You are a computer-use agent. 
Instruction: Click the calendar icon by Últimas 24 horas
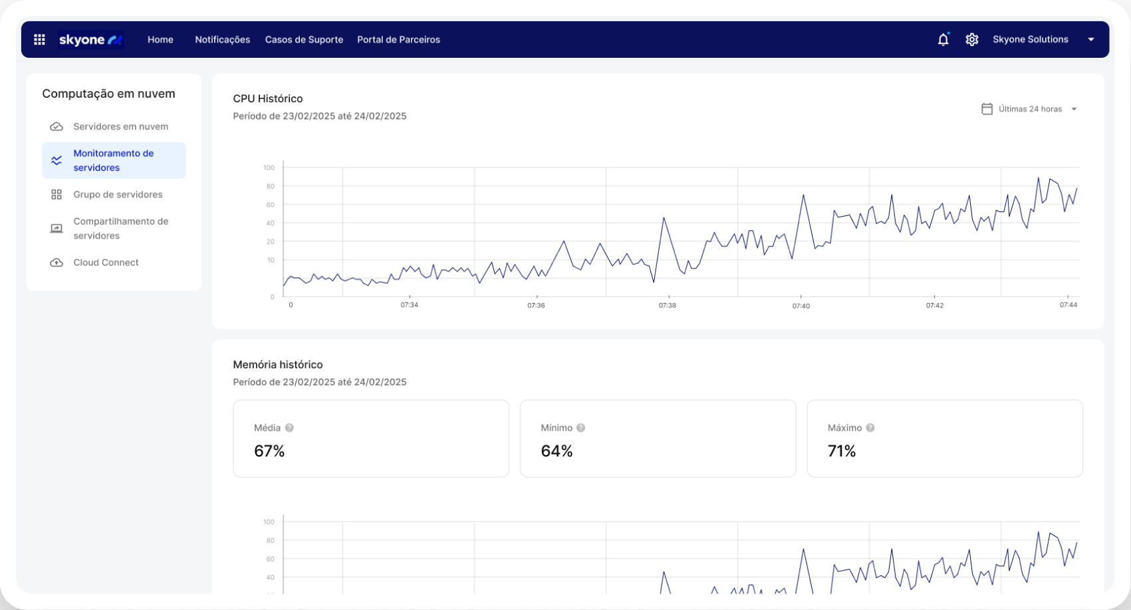(987, 109)
